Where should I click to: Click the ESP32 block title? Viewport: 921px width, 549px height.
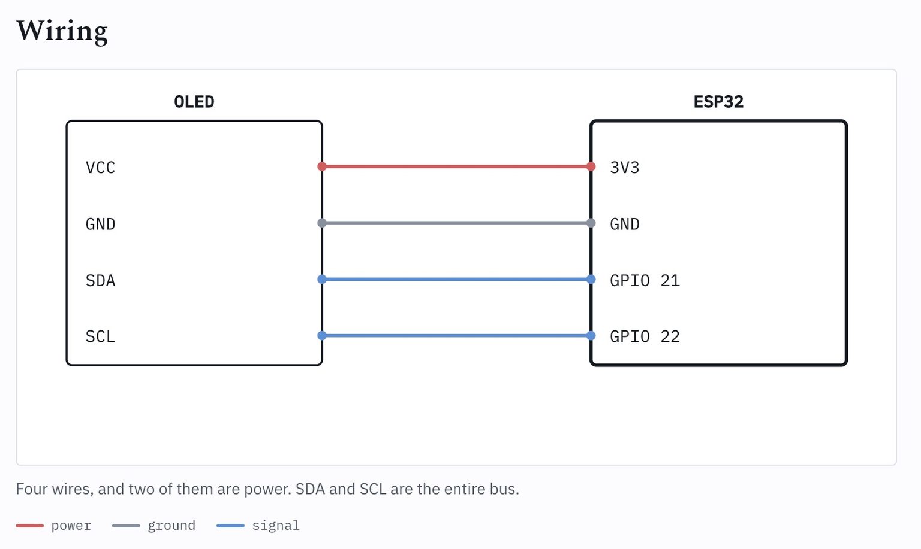[x=718, y=102]
